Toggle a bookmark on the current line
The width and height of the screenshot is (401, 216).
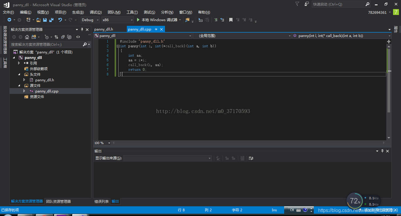(x=231, y=20)
